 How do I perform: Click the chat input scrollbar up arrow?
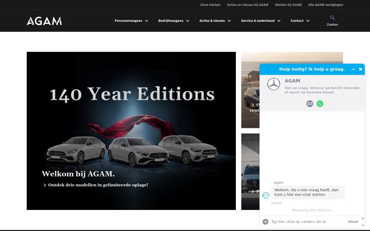[363, 218]
